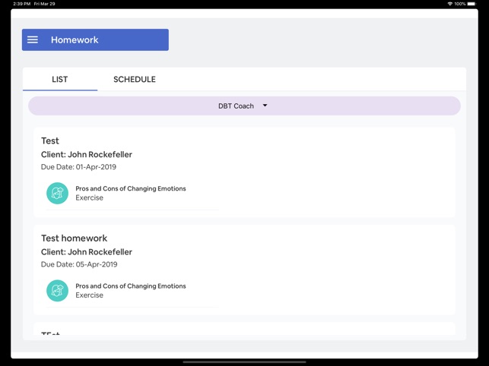Open the 'Test homework' title
This screenshot has width=489, height=366.
pos(75,238)
